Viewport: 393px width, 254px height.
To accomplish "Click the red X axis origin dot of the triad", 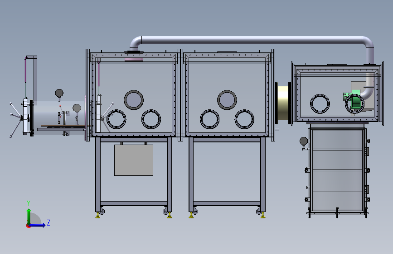I will [28, 226].
